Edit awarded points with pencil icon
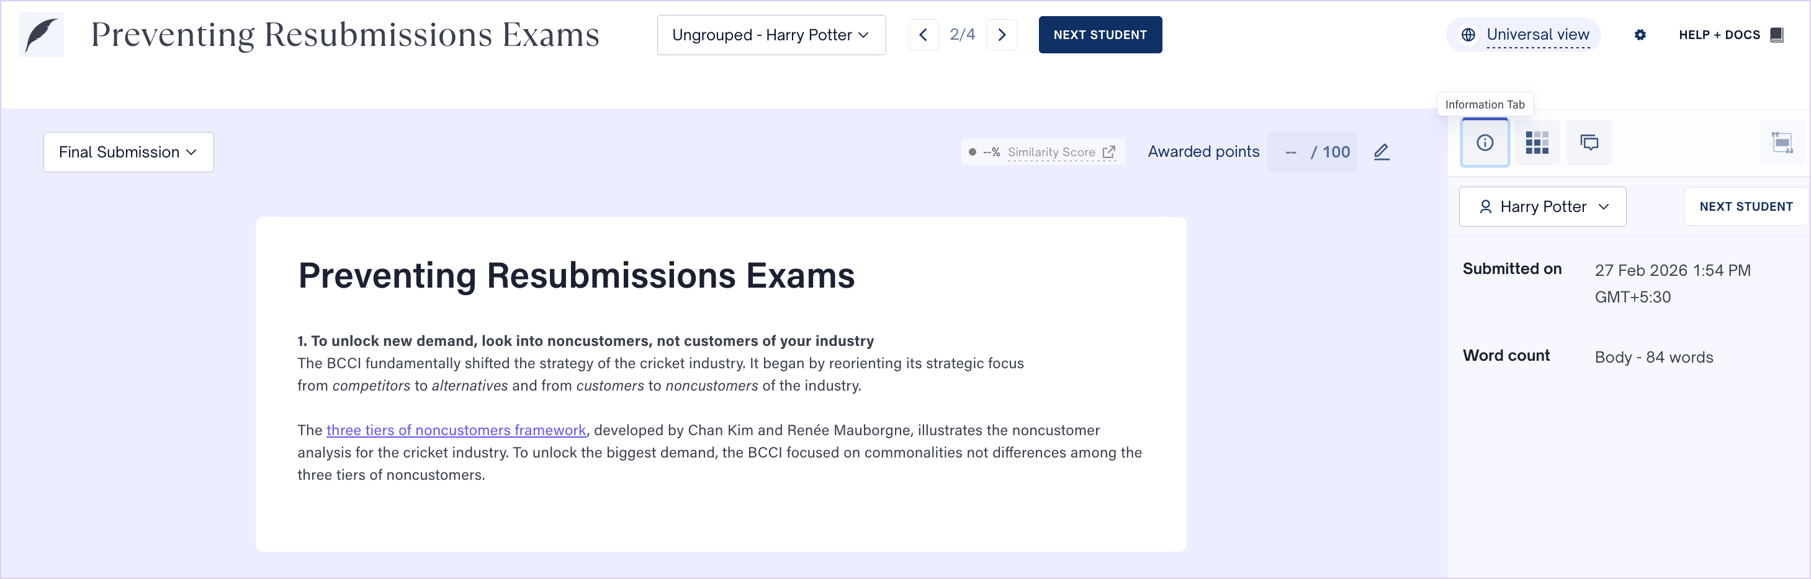The image size is (1811, 579). tap(1381, 152)
